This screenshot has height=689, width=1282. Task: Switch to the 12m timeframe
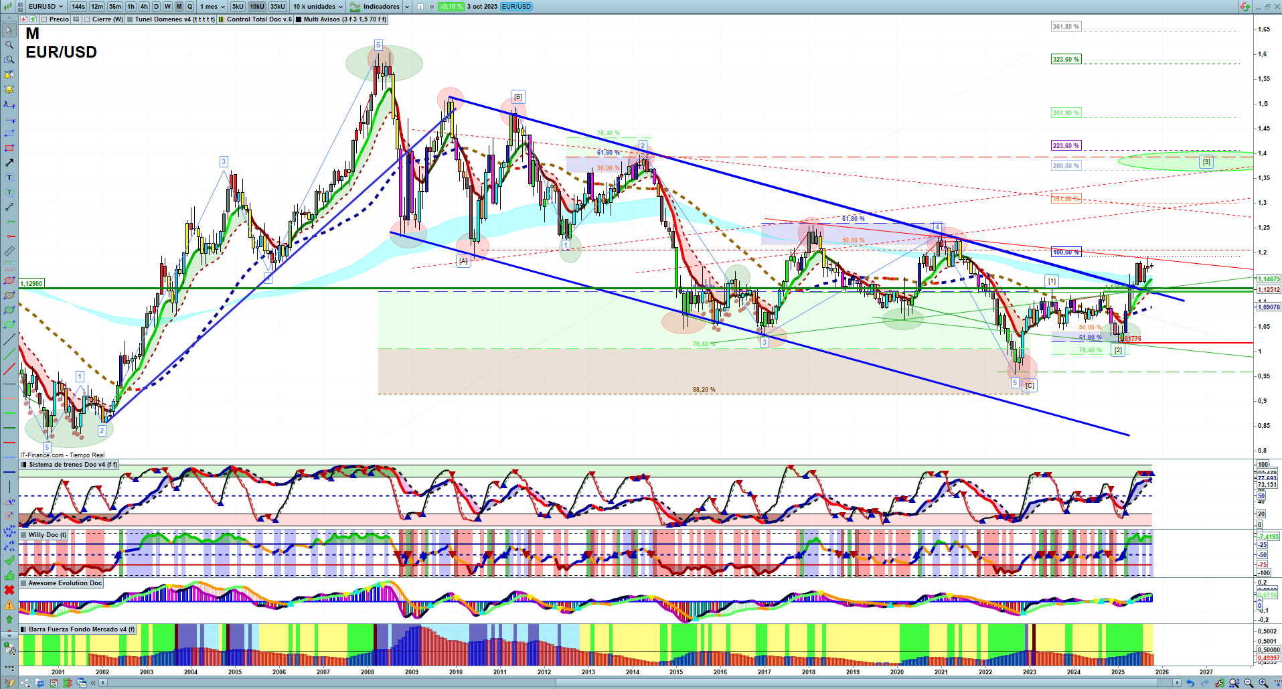(x=98, y=7)
